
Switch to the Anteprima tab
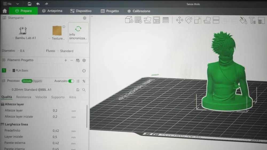[x=52, y=11]
